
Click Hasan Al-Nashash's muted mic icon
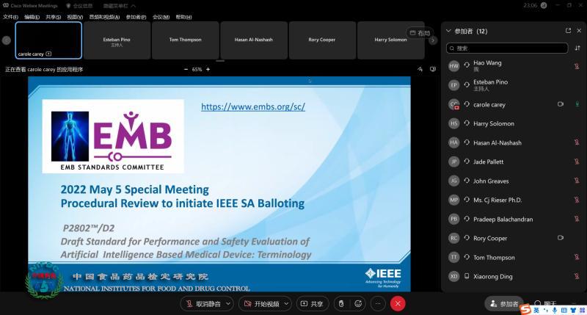pos(577,142)
